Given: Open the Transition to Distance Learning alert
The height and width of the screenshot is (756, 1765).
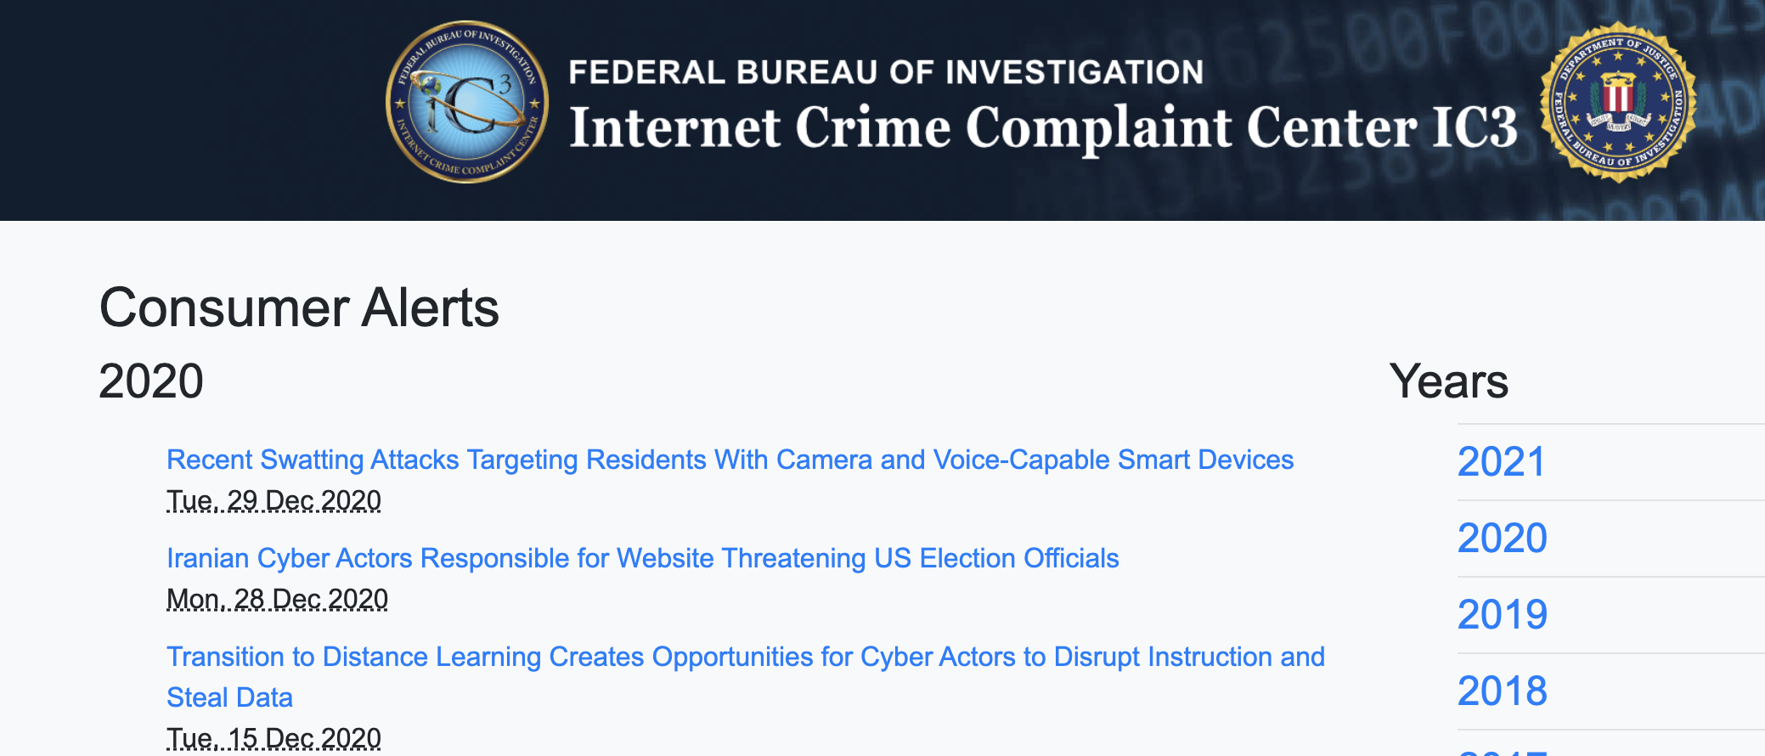Looking at the screenshot, I should pyautogui.click(x=745, y=657).
